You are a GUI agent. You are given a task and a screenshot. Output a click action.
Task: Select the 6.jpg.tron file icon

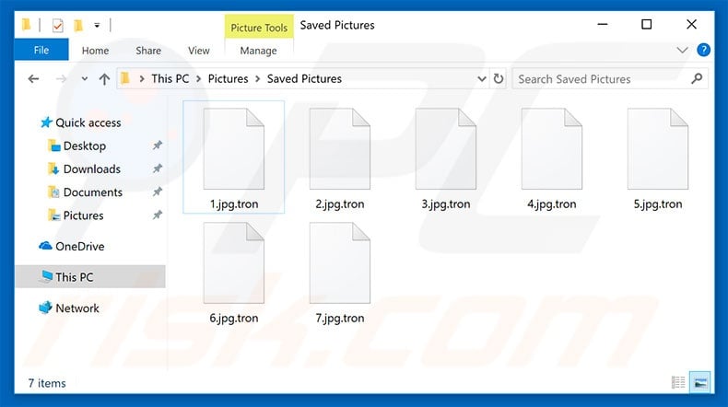point(233,262)
